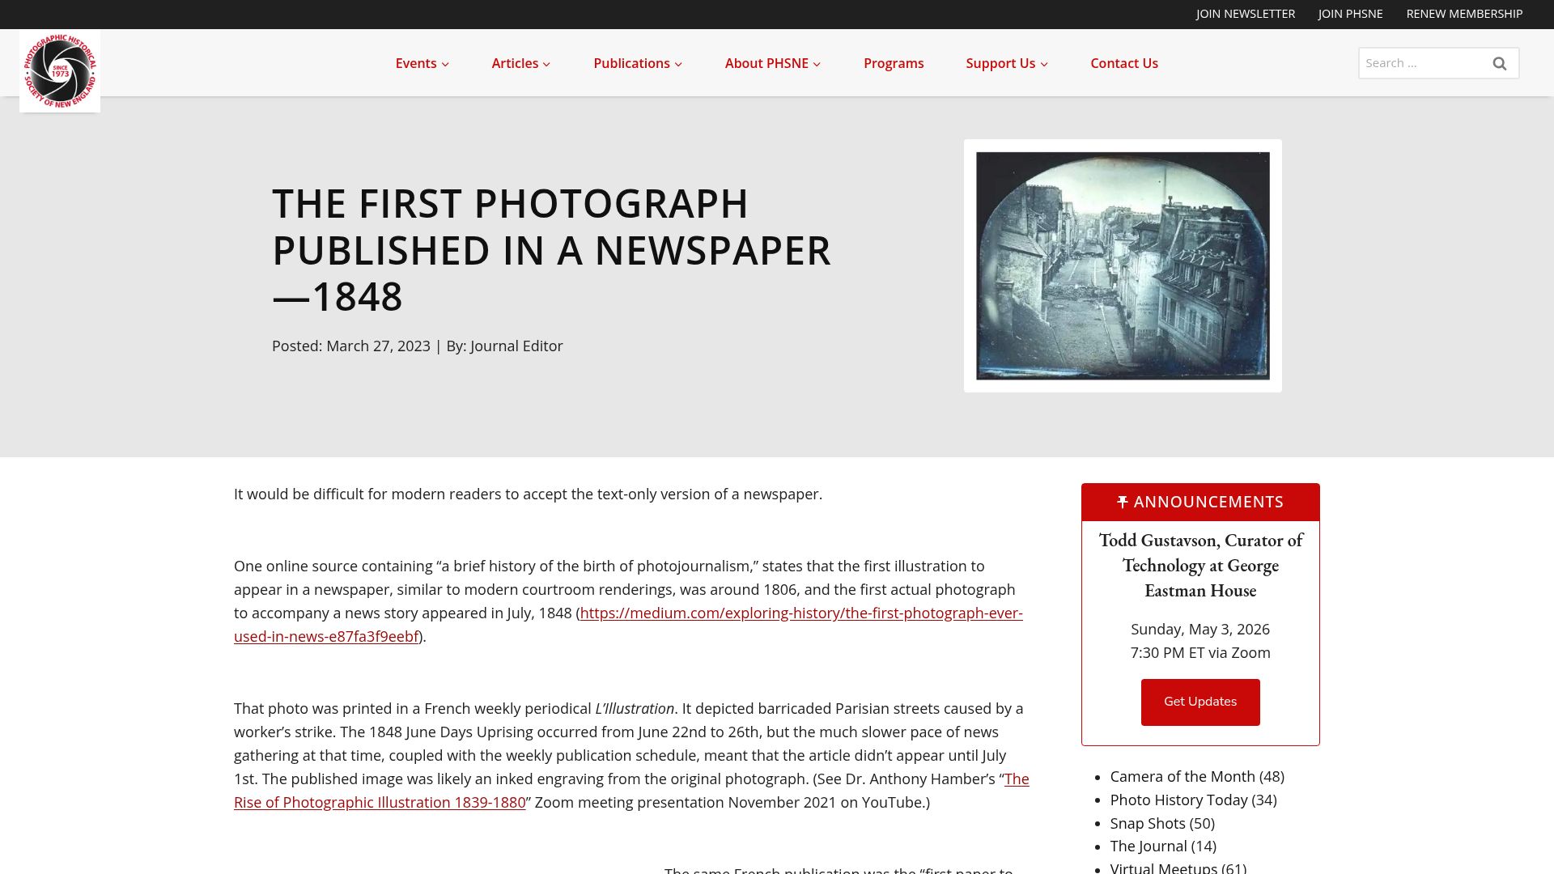Image resolution: width=1554 pixels, height=874 pixels.
Task: Open Snap Shots category
Action: 1148,823
